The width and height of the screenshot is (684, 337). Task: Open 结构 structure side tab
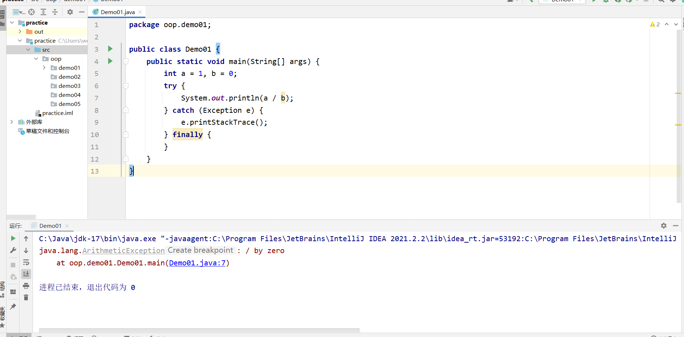[x=3, y=289]
